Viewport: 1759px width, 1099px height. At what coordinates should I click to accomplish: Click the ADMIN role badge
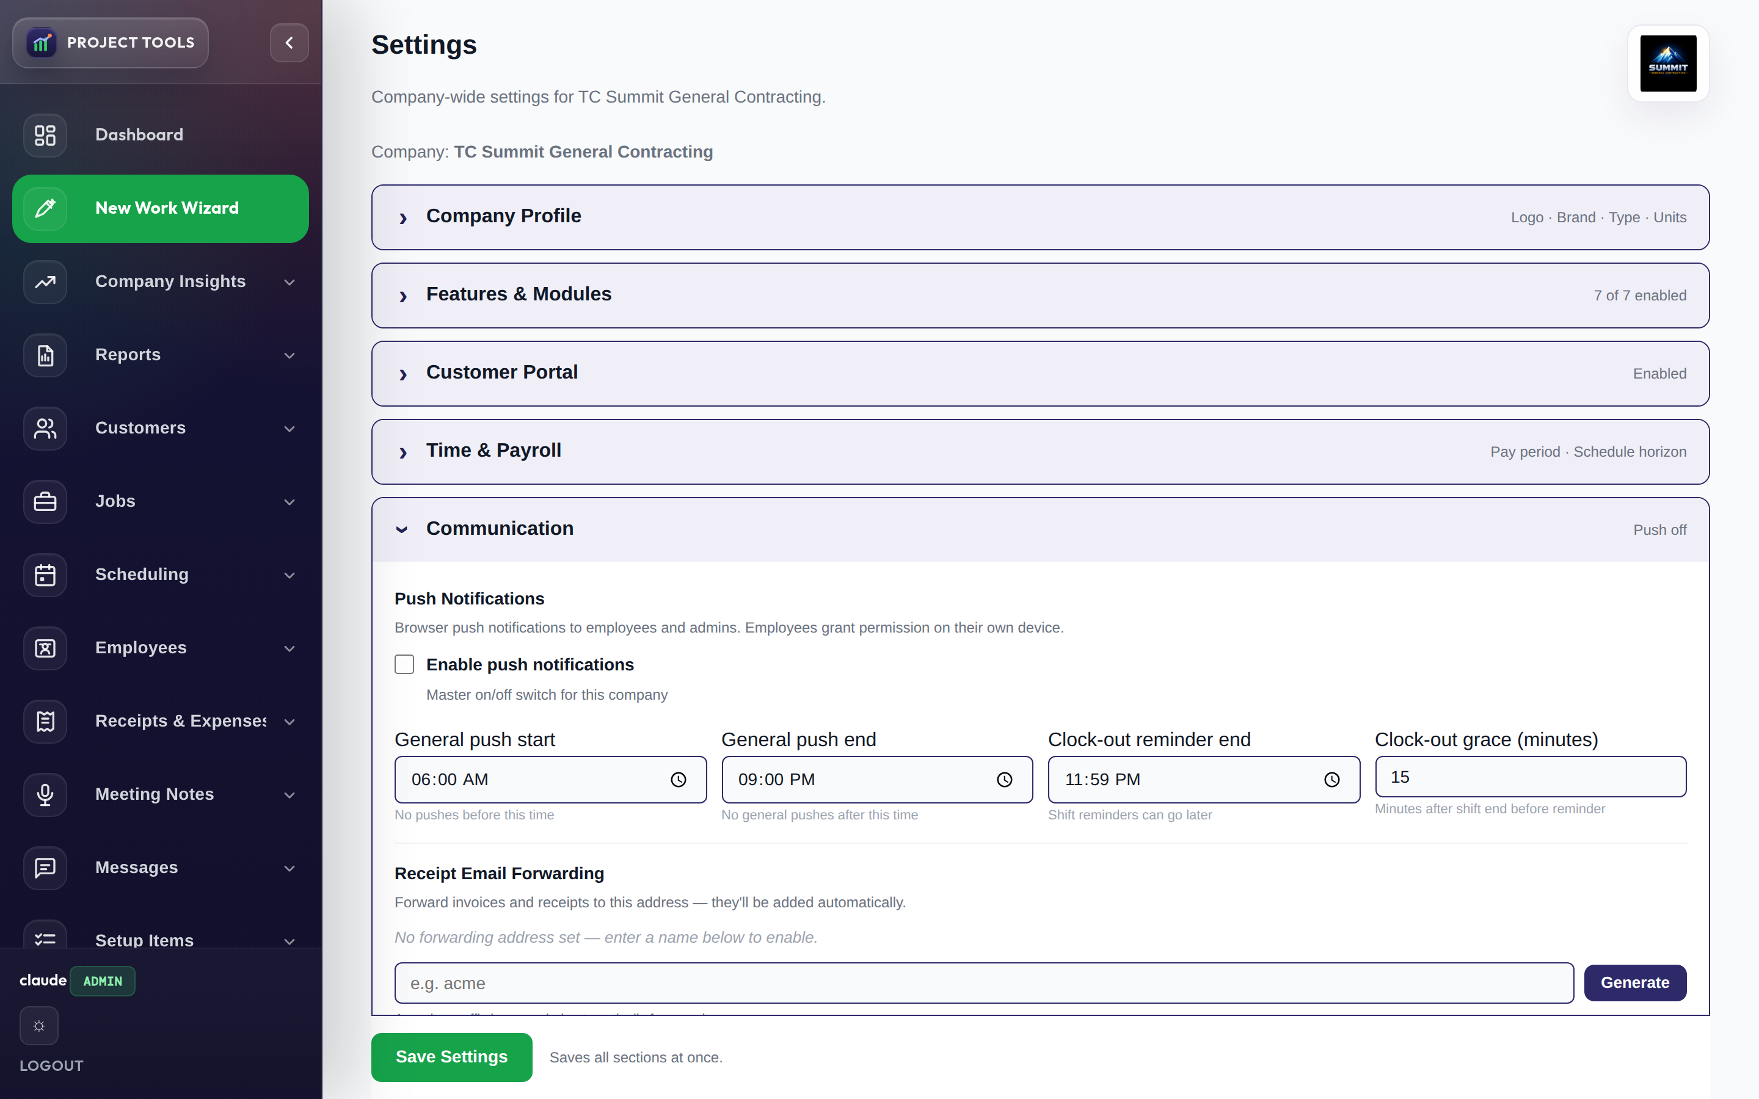coord(103,981)
